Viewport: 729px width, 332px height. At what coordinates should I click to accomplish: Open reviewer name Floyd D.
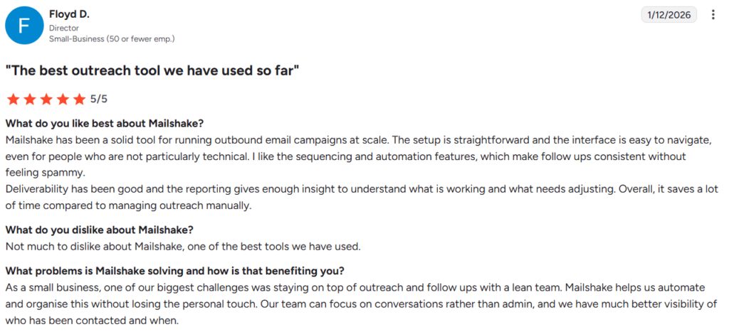tap(69, 14)
